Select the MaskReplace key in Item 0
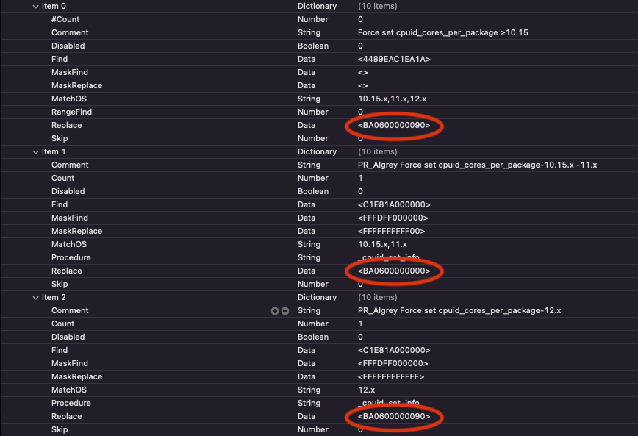 click(x=76, y=85)
